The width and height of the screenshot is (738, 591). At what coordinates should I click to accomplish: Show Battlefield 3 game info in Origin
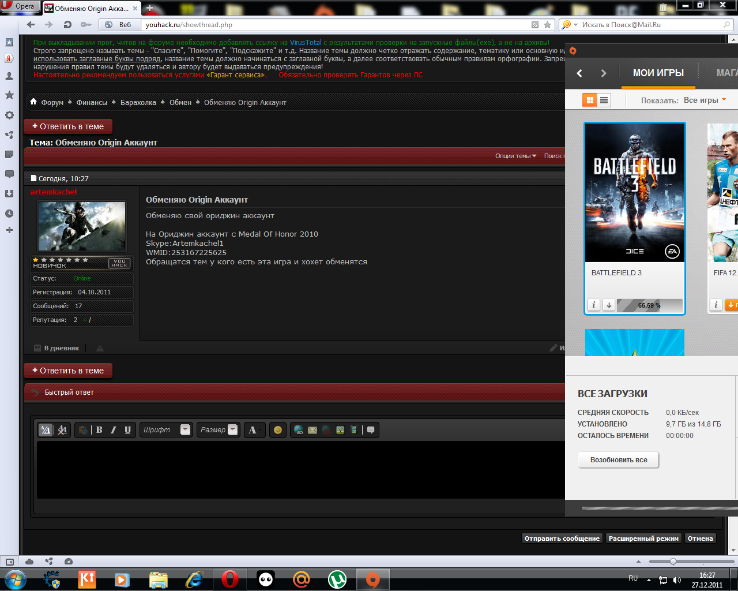[x=594, y=305]
